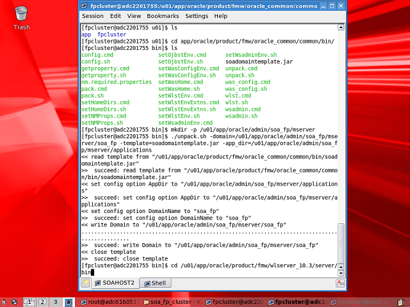This screenshot has height=307, width=410.
Task: Click setWlstEnv.sh in the listing
Action: pyautogui.click(x=179, y=116)
